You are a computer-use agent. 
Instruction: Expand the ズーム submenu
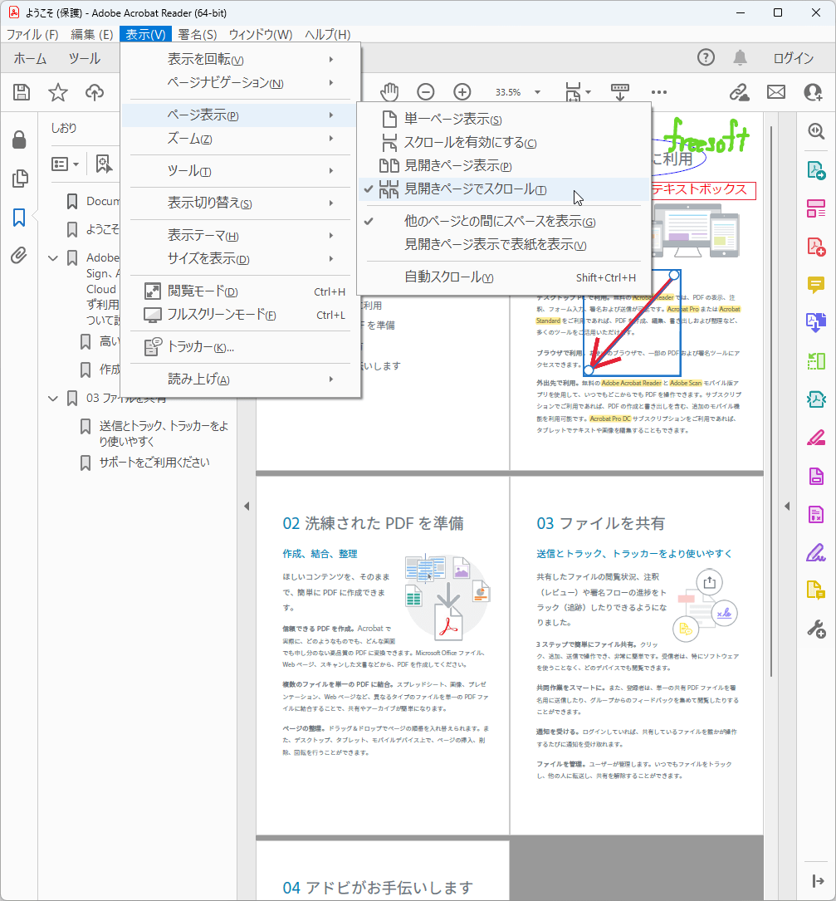point(240,139)
